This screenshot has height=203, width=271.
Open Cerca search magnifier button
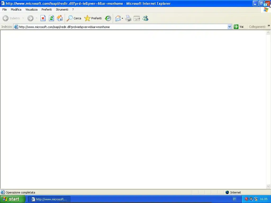74,18
